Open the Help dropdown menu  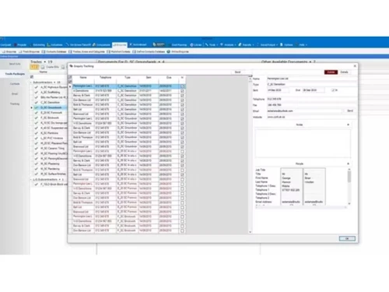pos(302,45)
